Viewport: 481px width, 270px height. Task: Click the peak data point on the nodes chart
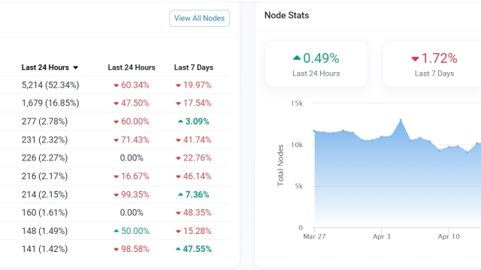(401, 120)
